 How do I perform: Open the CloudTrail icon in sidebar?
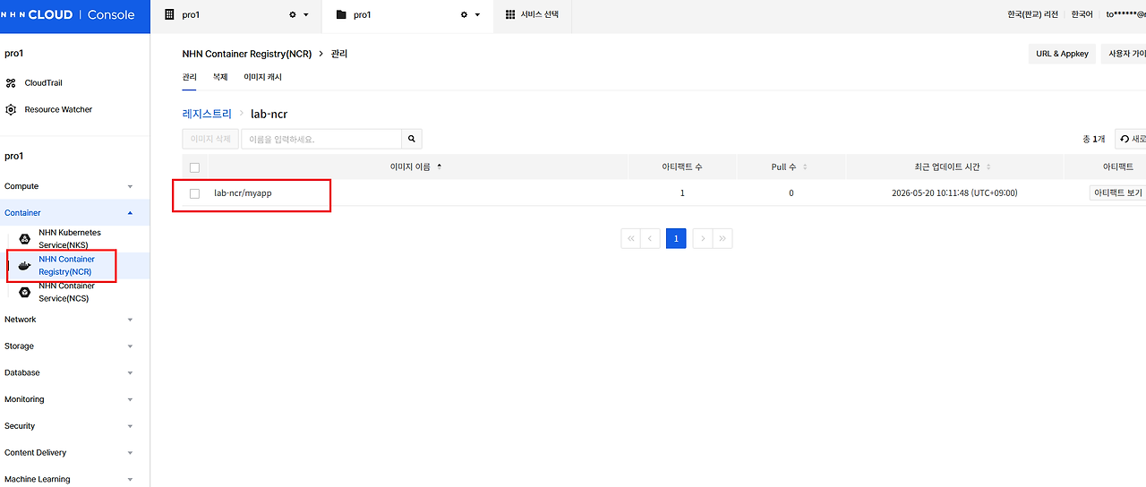[11, 83]
